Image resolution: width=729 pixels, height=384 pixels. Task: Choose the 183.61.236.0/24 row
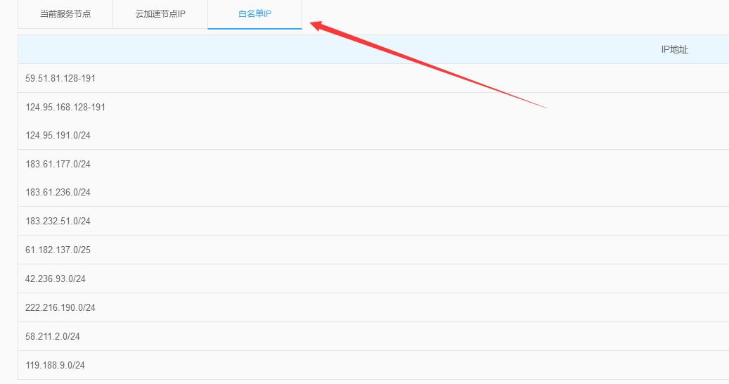click(58, 192)
